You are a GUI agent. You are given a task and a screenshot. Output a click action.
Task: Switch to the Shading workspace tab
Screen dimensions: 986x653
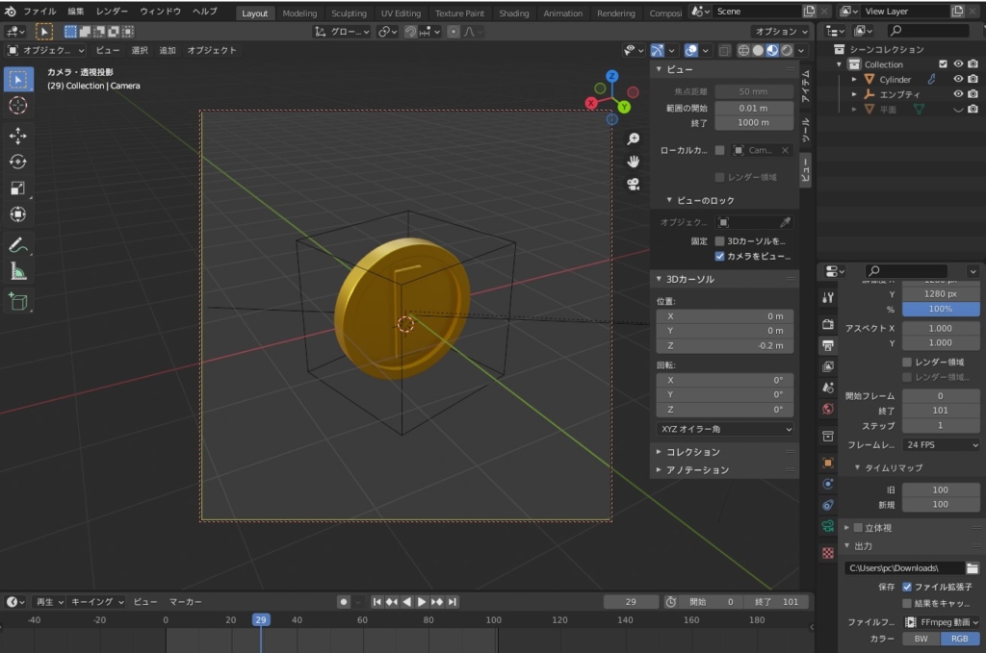513,13
